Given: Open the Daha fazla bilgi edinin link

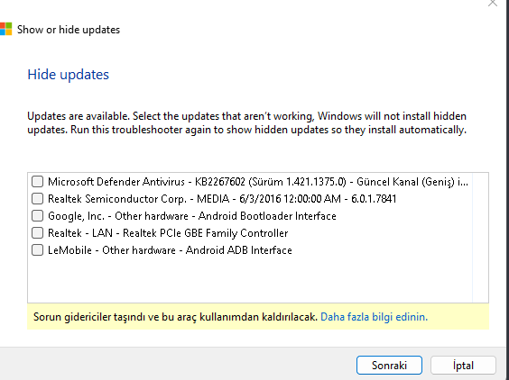Looking at the screenshot, I should pos(374,316).
